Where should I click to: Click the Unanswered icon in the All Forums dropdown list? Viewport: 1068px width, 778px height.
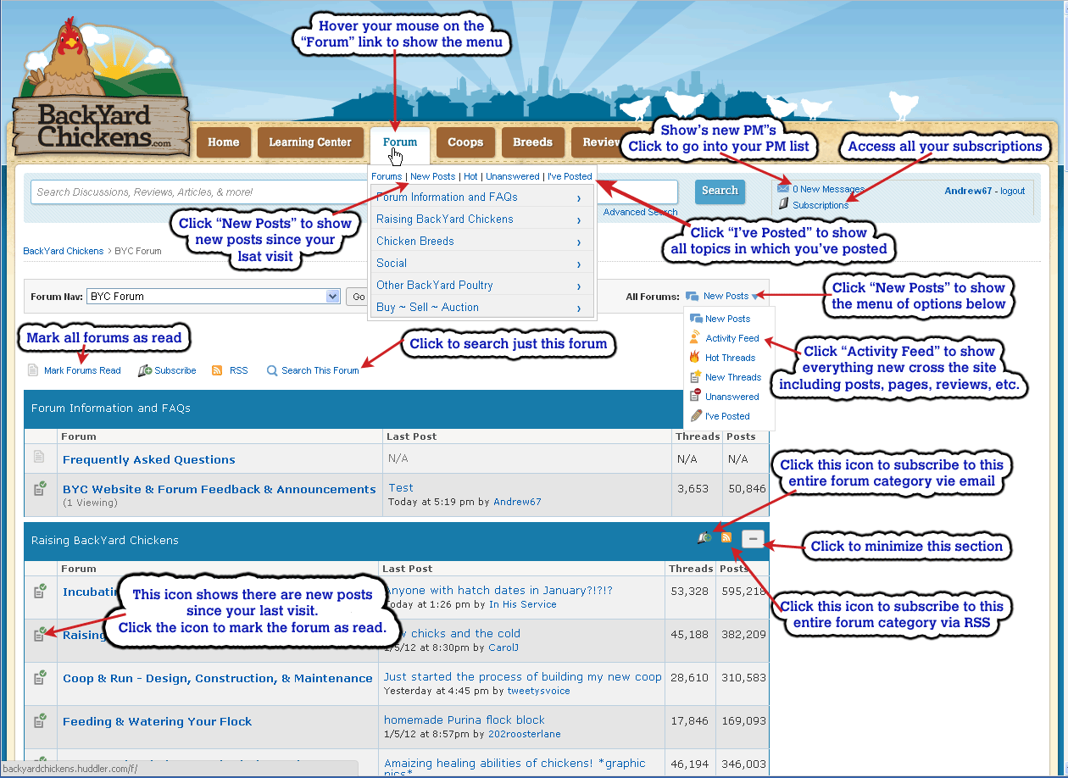696,397
